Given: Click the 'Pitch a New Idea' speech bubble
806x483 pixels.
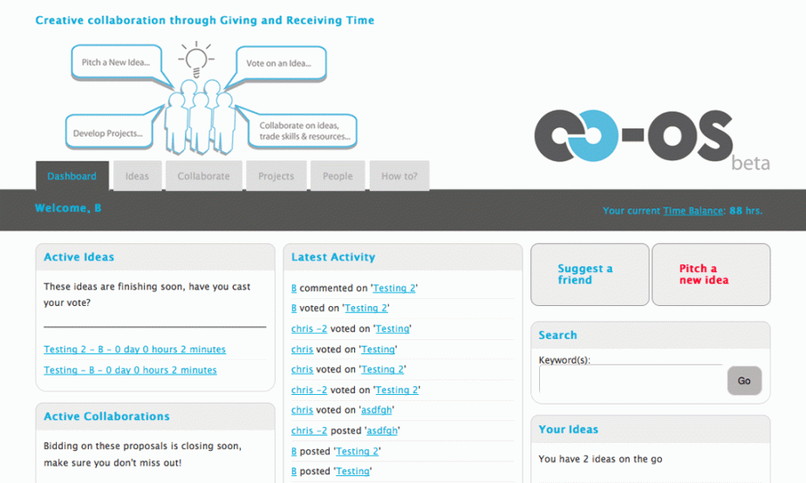Looking at the screenshot, I should (116, 63).
